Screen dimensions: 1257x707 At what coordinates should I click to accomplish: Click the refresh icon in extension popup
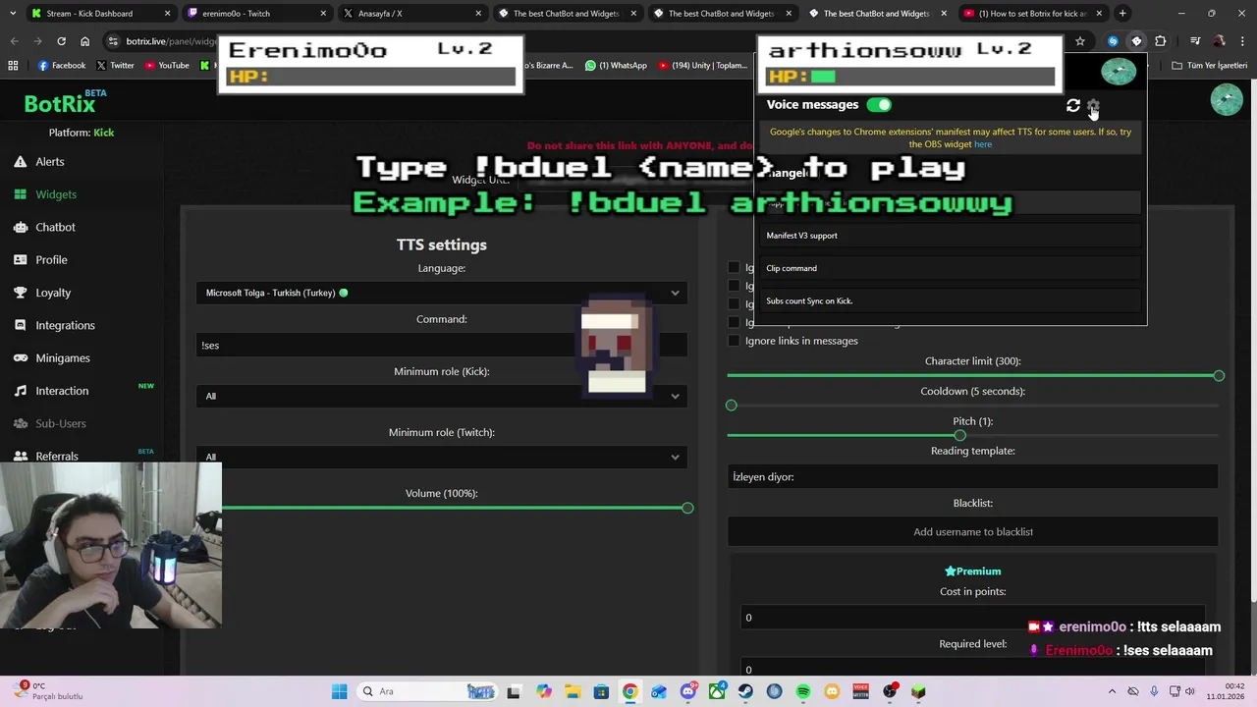(1073, 105)
